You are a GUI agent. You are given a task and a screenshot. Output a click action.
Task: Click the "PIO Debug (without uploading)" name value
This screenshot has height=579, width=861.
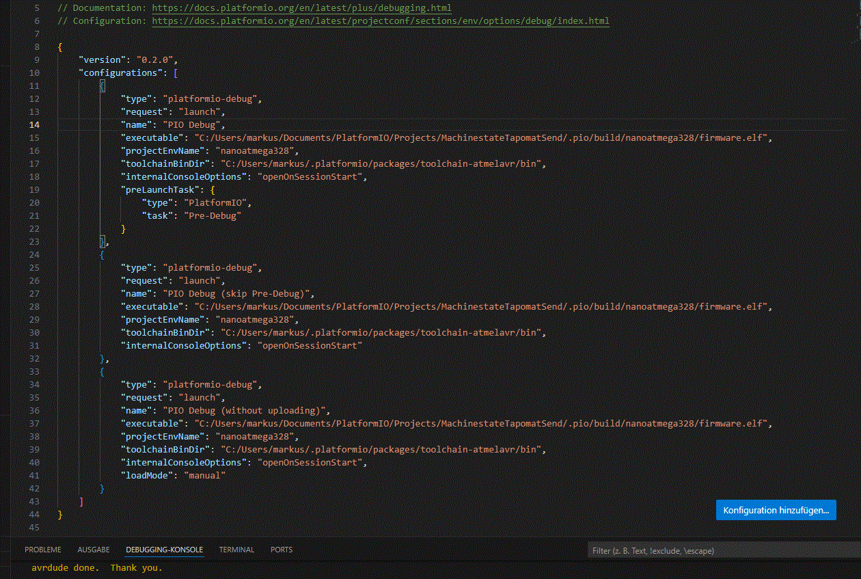tap(246, 411)
